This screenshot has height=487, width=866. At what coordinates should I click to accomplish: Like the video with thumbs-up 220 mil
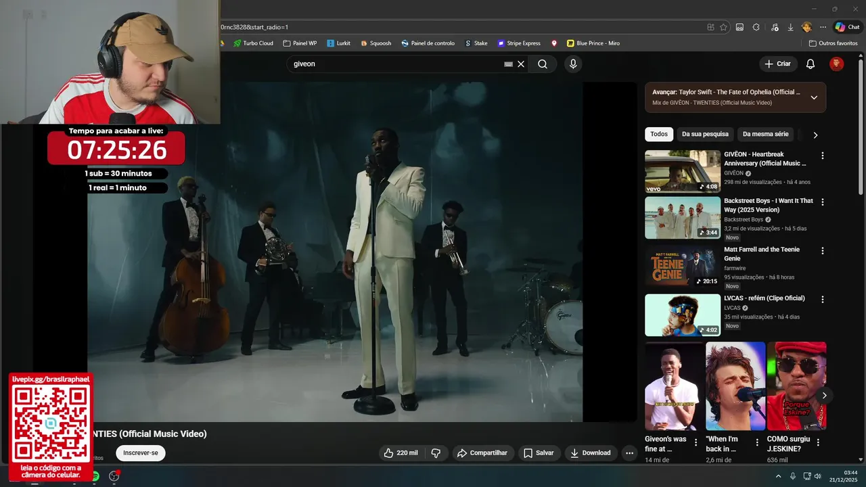coord(401,453)
